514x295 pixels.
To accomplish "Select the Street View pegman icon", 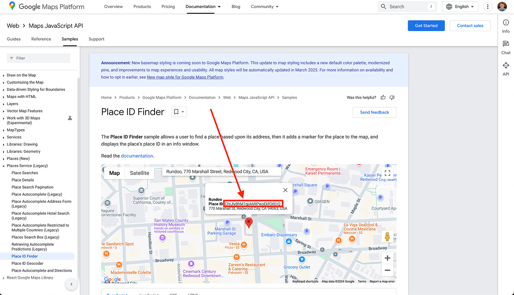I will (x=387, y=236).
